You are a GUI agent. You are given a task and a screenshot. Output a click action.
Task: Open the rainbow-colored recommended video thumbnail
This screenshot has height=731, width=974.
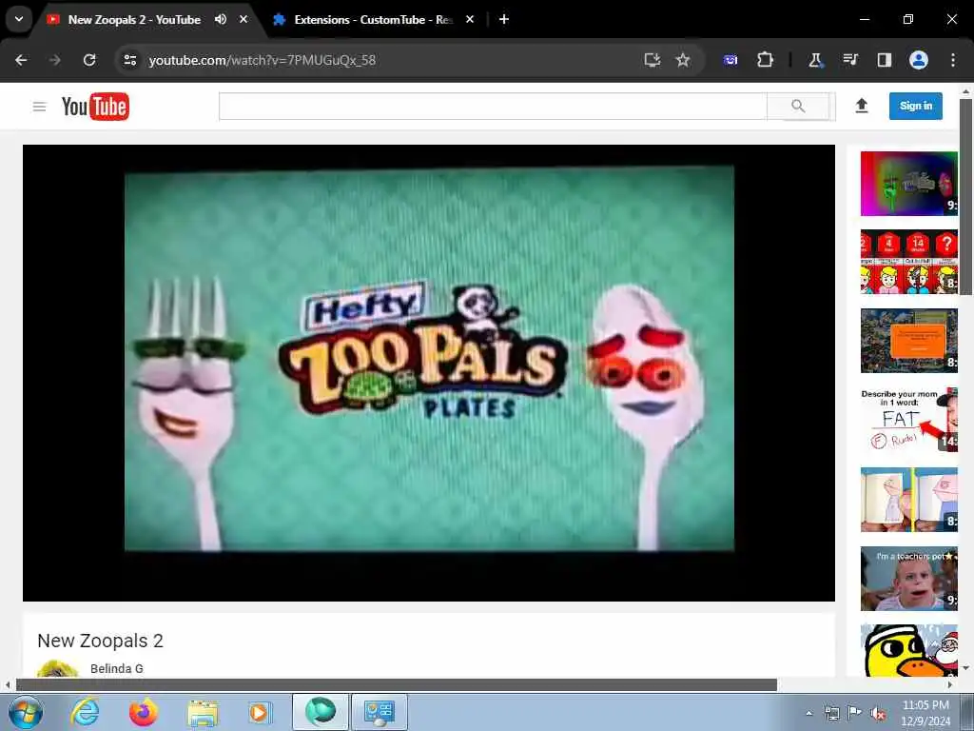coord(908,184)
